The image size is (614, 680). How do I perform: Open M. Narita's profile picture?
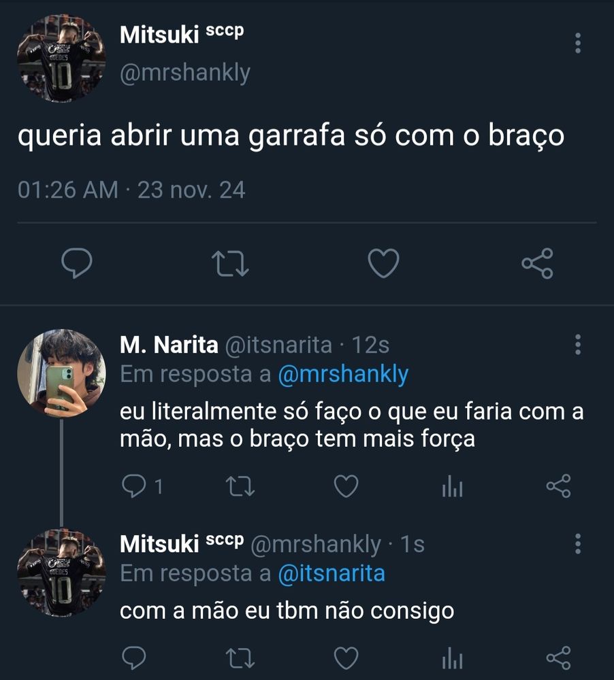pos(61,373)
